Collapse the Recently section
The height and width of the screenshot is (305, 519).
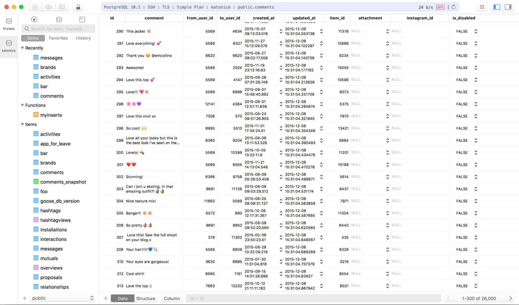coord(22,48)
